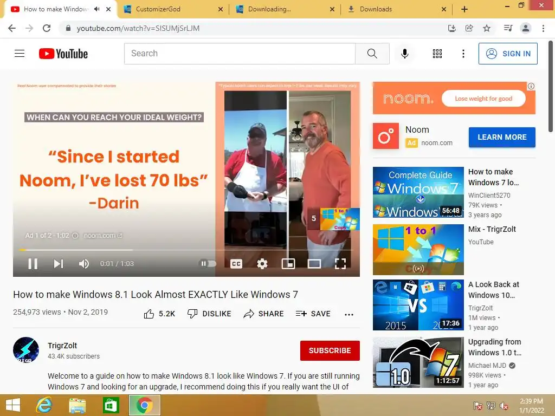
Task: Switch to the Downloads tab
Action: pos(376,9)
